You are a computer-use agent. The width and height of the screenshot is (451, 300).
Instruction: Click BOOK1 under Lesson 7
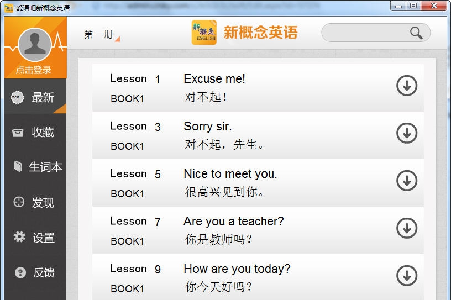pos(127,241)
